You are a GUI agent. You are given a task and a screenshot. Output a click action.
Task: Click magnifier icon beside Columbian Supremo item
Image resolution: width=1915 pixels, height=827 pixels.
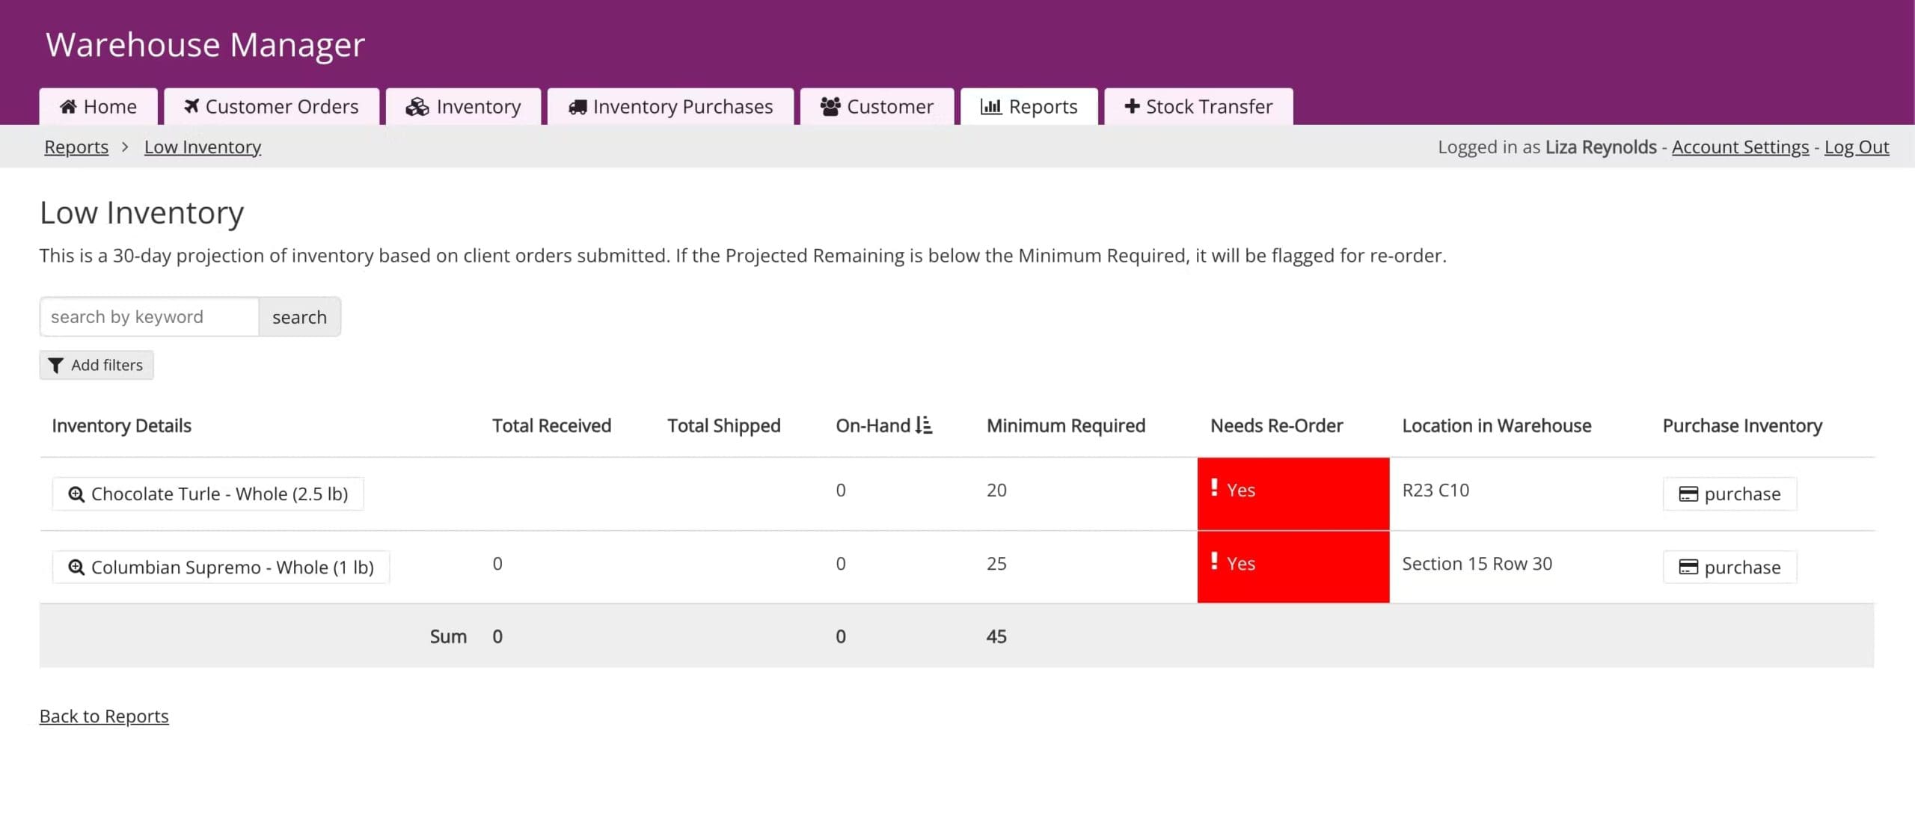(76, 568)
